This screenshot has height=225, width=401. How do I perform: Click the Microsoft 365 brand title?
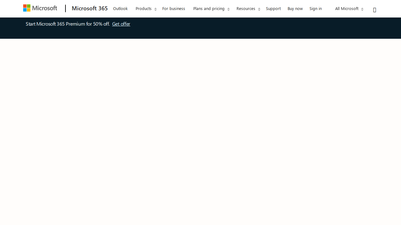tap(90, 8)
